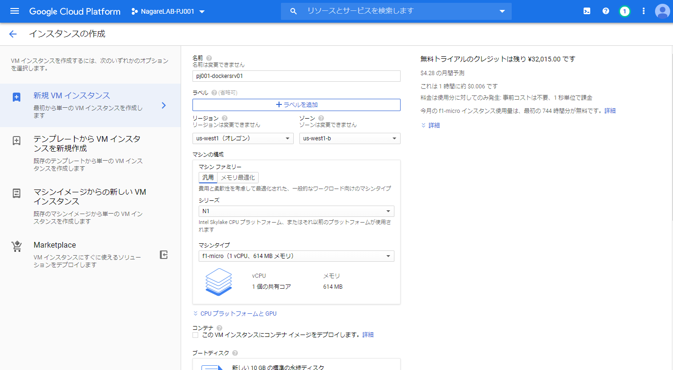Click the help icon next to ゾーン
This screenshot has height=370, width=673.
321,118
